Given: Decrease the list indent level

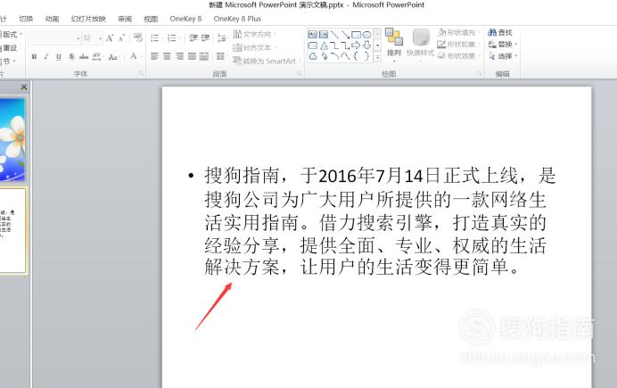Looking at the screenshot, I should (193, 37).
